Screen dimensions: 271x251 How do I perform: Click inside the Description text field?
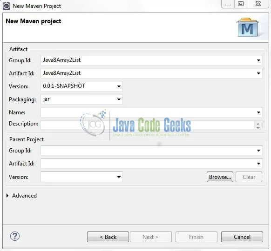[x=148, y=125]
